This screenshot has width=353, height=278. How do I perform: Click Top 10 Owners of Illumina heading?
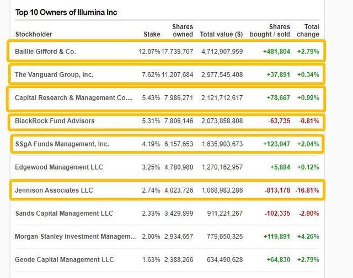tap(66, 12)
